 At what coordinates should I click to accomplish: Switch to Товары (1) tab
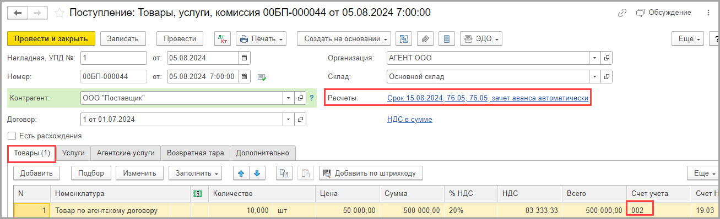(31, 153)
